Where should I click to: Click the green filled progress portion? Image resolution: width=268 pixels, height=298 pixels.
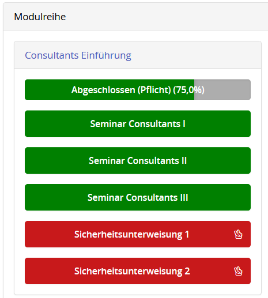110,90
